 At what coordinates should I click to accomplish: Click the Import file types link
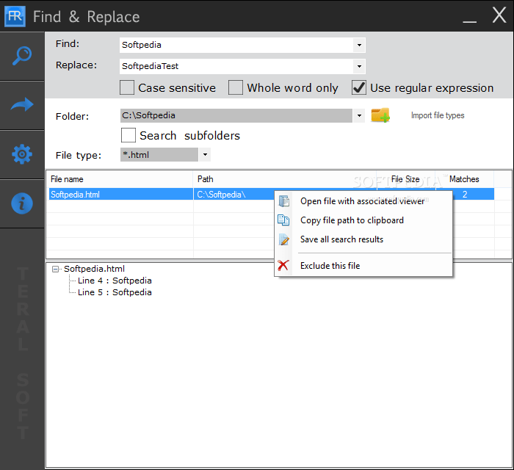point(438,115)
